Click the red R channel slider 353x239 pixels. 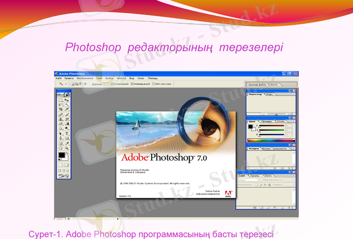[x=271, y=126]
